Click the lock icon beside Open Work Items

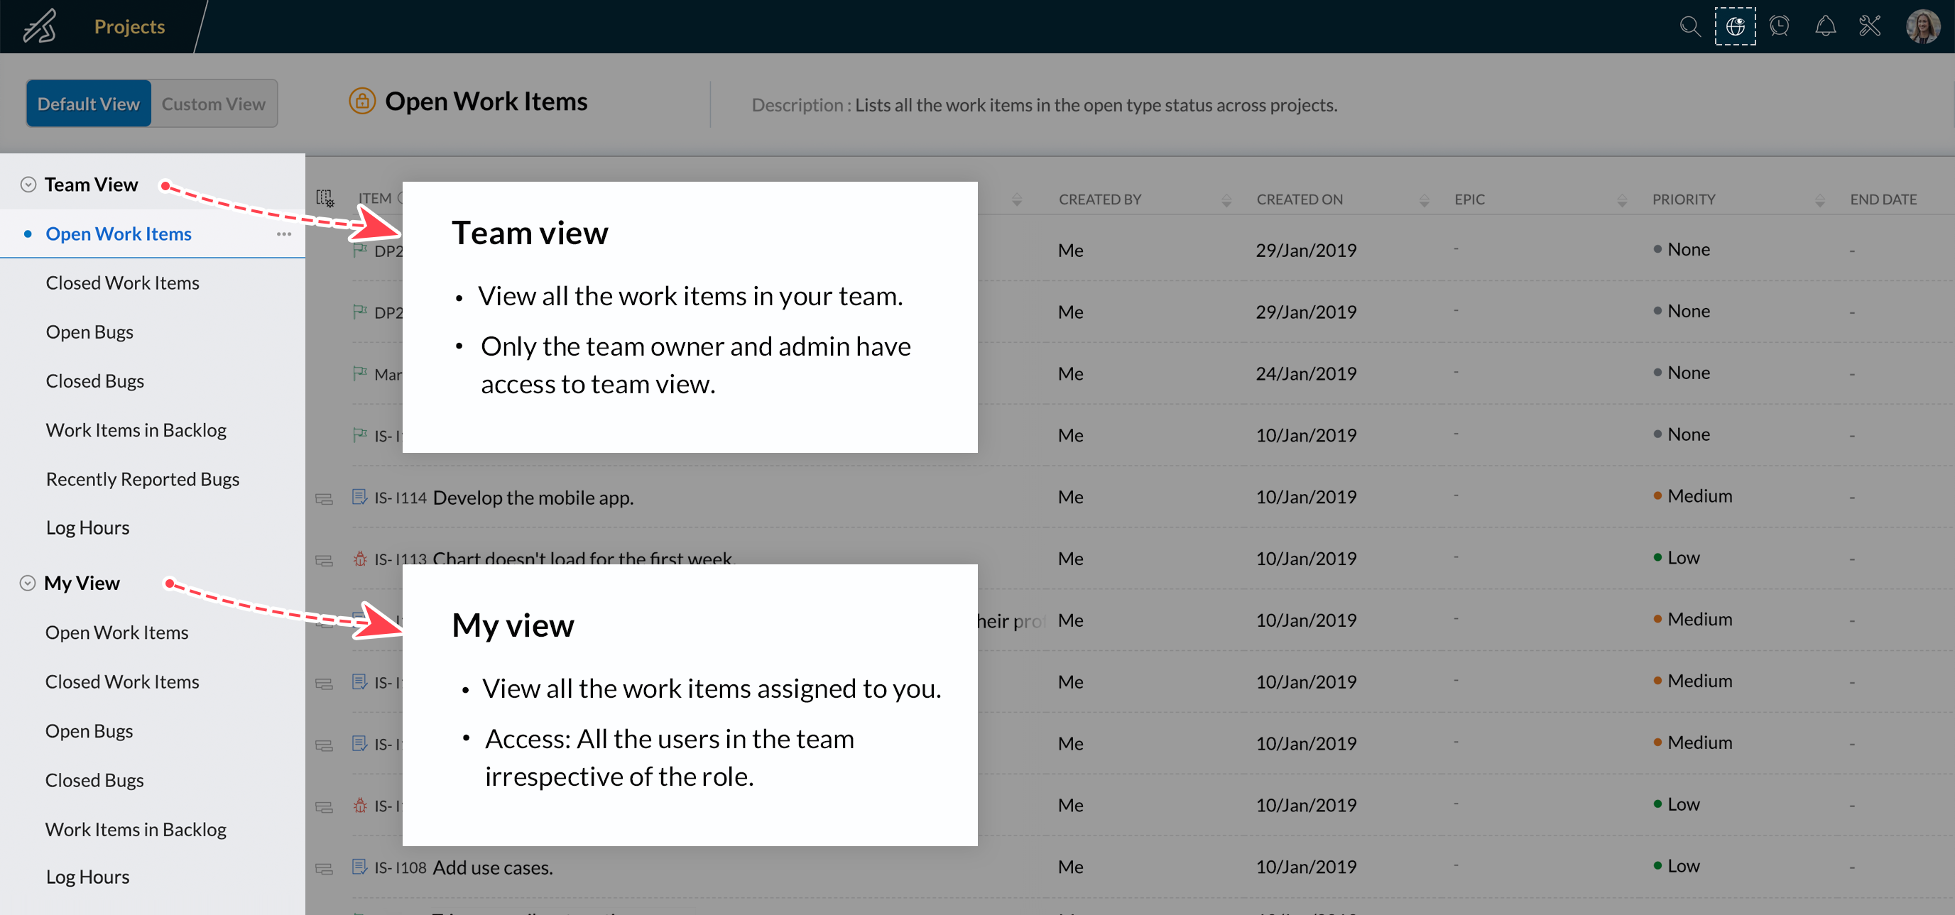[x=362, y=101]
